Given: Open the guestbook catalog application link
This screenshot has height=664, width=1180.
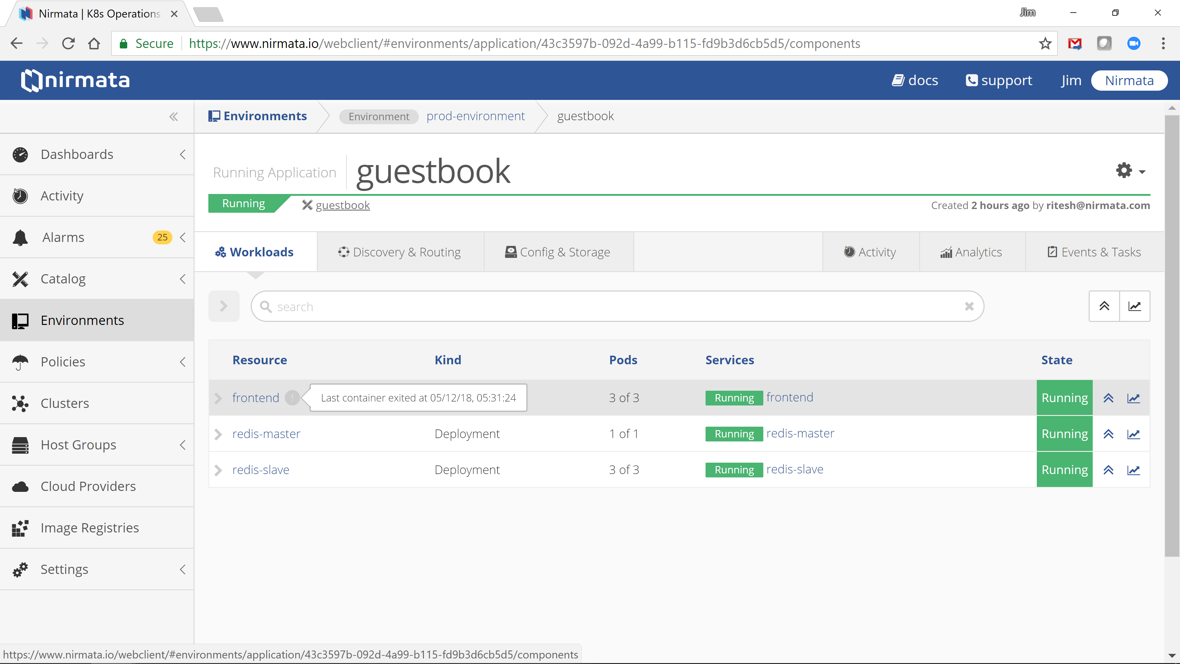Looking at the screenshot, I should tap(342, 205).
